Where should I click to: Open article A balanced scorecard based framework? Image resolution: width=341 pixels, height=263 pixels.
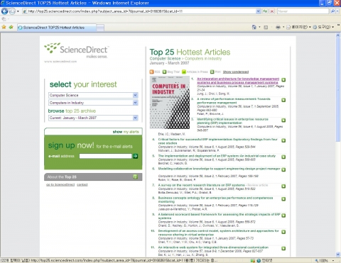[x=219, y=216]
